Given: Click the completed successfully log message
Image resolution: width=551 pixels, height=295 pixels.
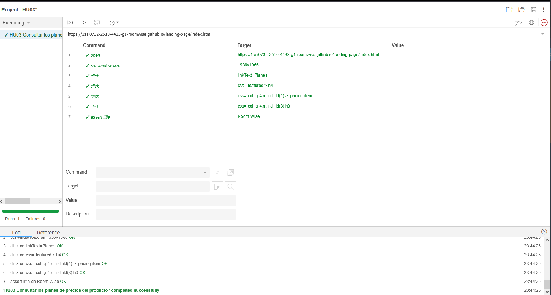Looking at the screenshot, I should 81,290.
